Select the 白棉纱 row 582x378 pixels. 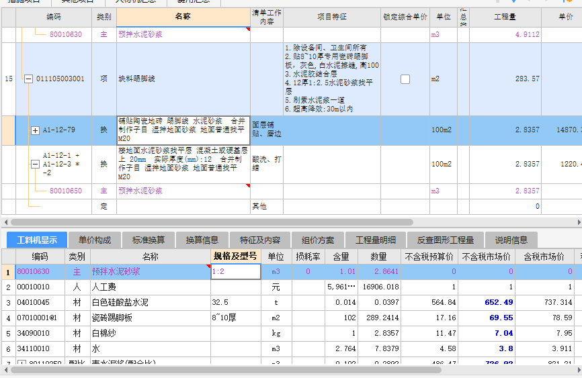[x=150, y=334]
